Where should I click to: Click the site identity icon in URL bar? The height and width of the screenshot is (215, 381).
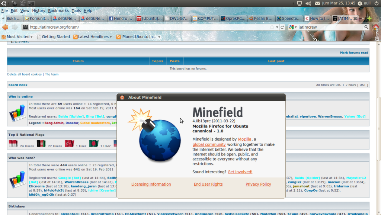25,27
